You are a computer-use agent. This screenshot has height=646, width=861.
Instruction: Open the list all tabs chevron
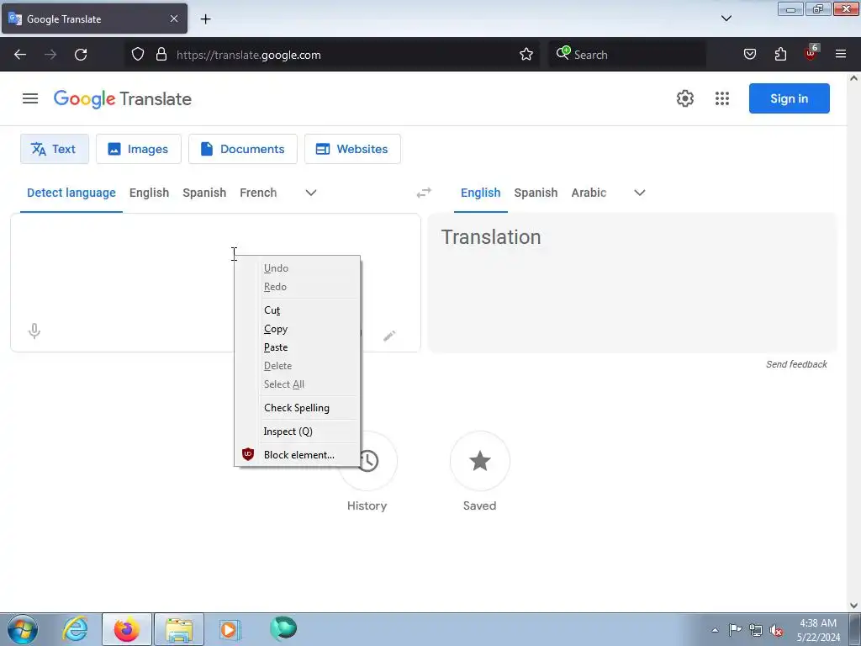click(x=726, y=19)
